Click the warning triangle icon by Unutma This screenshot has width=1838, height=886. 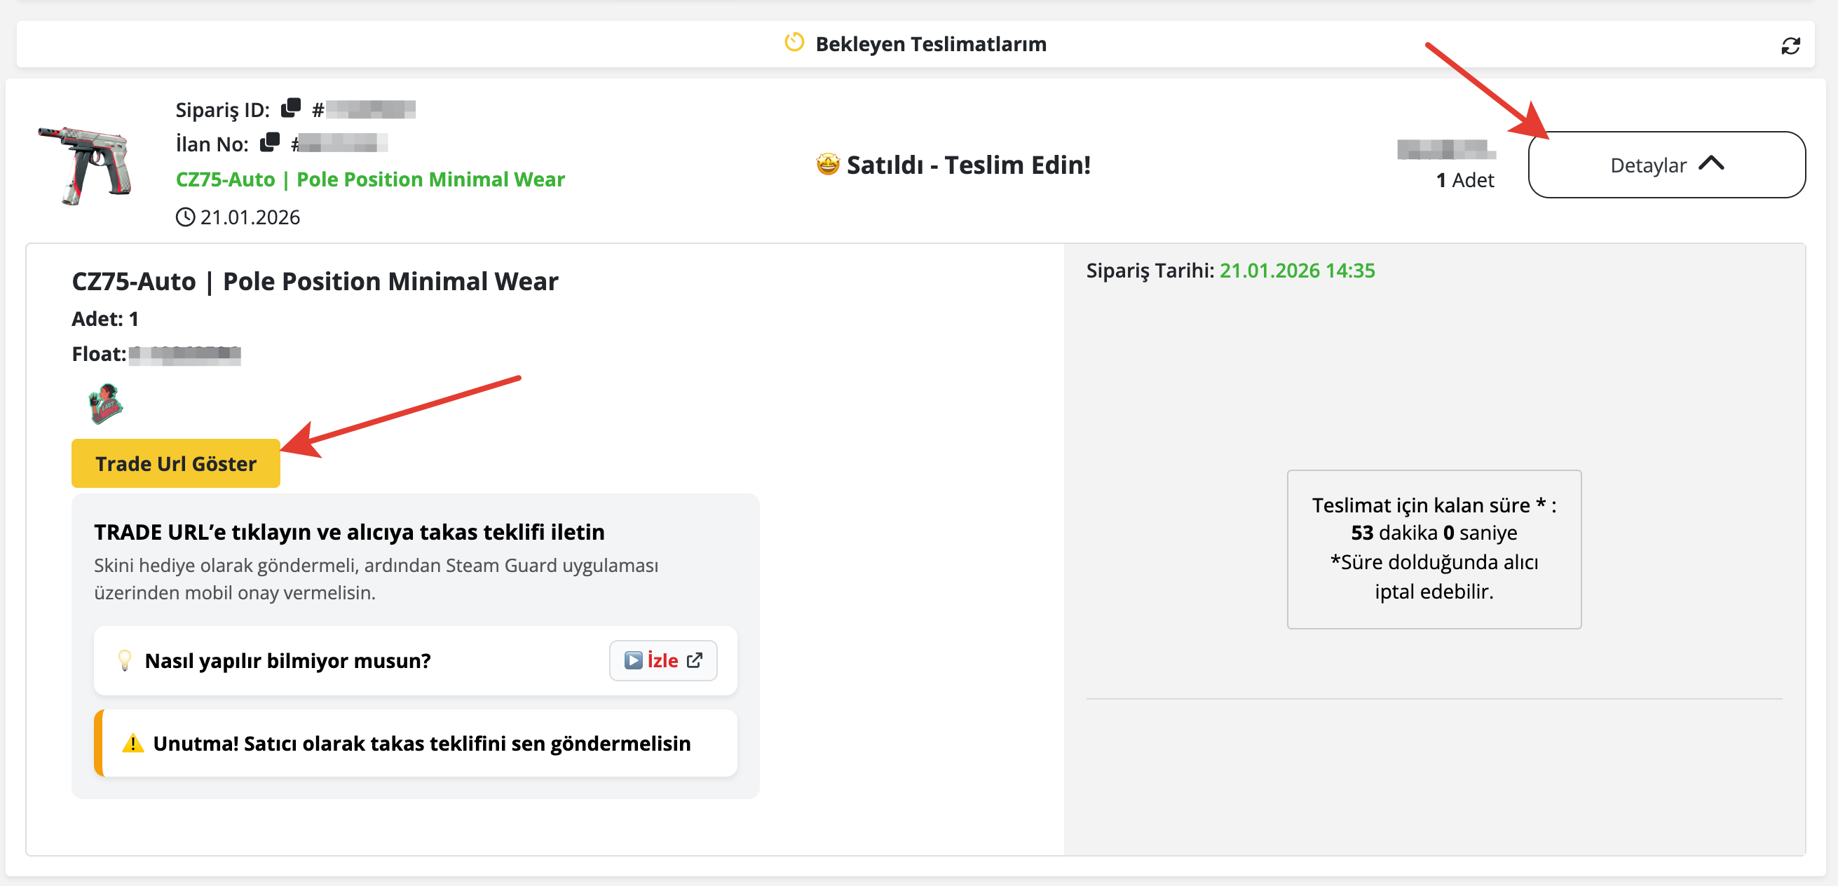132,743
